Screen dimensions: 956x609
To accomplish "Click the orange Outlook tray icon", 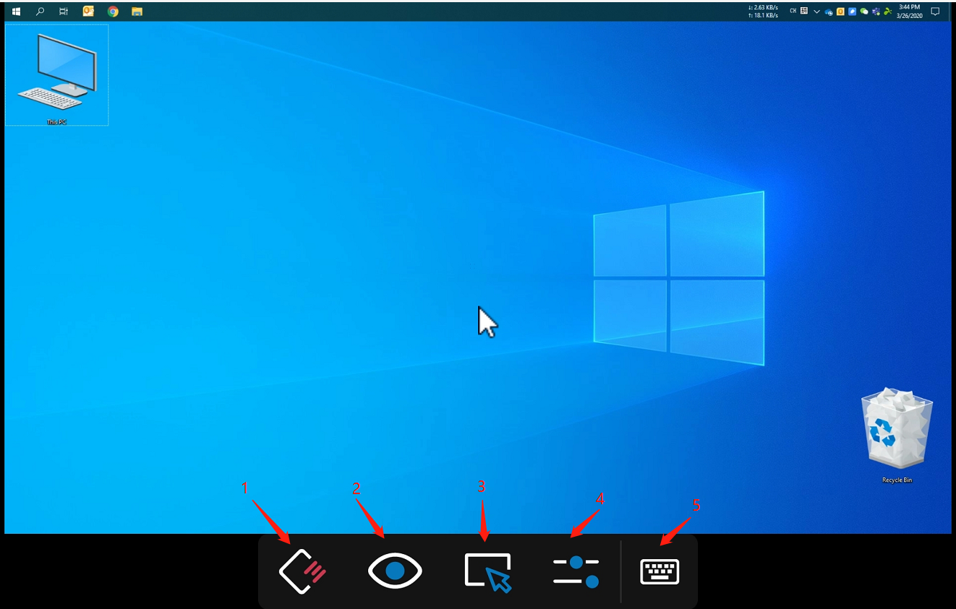I will (x=840, y=12).
